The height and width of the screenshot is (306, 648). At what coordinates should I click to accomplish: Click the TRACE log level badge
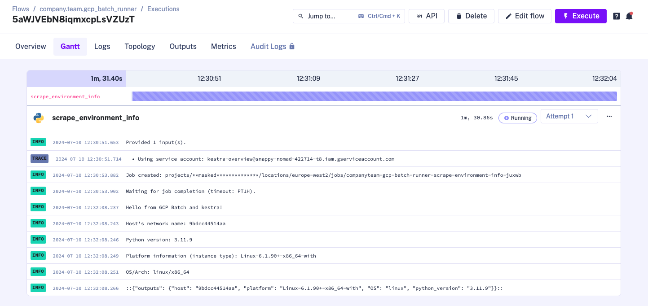tap(40, 158)
